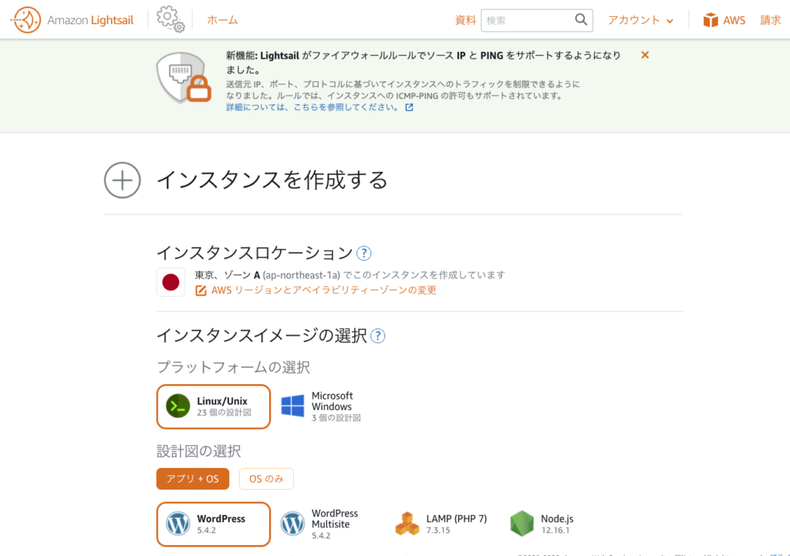Click the プラットフォームの選択 label
Screen dimensions: 790x556
(x=233, y=367)
